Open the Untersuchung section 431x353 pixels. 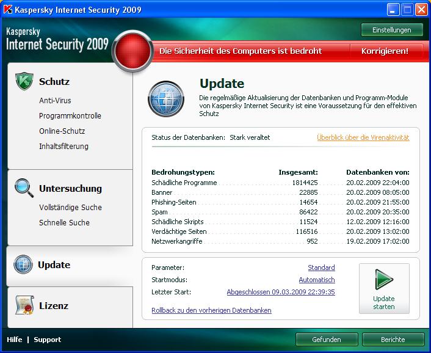tap(70, 189)
